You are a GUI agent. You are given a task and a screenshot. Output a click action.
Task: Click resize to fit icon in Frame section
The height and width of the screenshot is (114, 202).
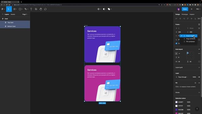[199, 24]
